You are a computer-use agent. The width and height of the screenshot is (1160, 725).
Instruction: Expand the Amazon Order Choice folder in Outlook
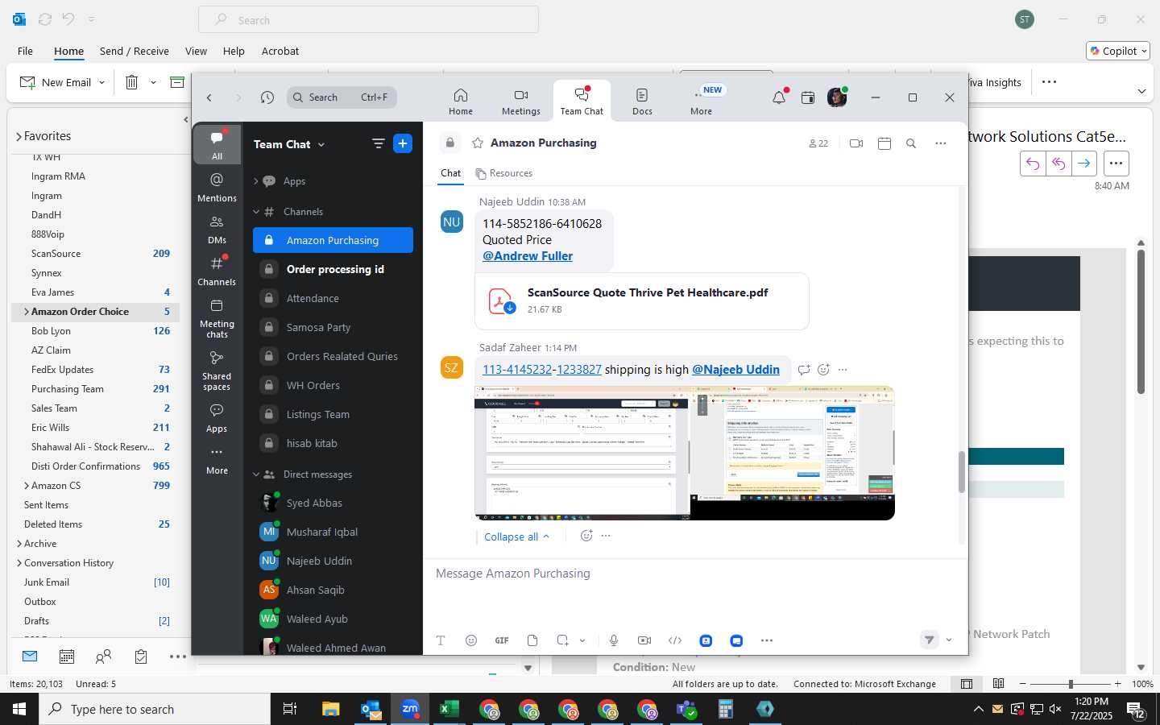pyautogui.click(x=27, y=312)
